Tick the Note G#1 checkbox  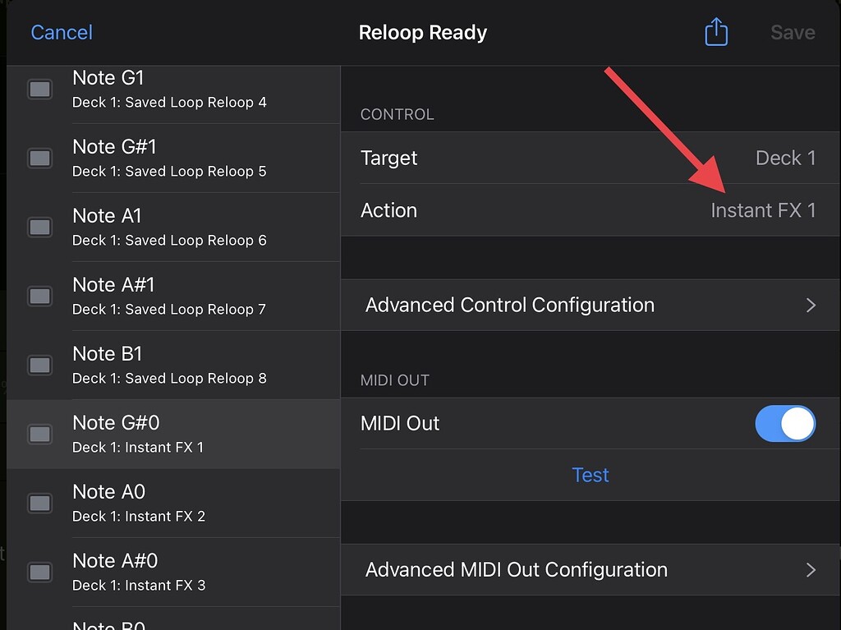pos(40,158)
